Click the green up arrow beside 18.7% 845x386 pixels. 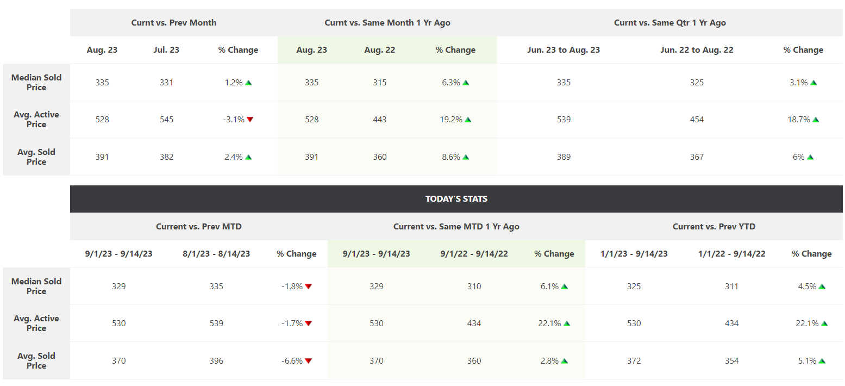[816, 120]
